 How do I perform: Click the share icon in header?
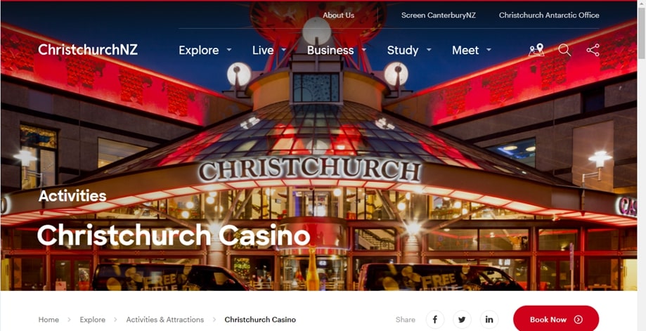click(x=593, y=50)
